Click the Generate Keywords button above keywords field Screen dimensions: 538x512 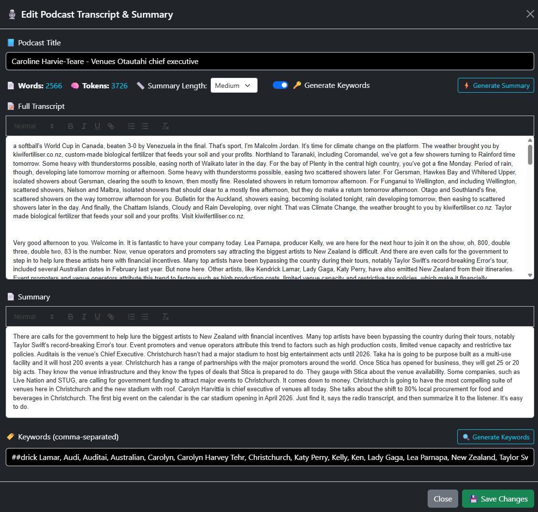pyautogui.click(x=495, y=437)
